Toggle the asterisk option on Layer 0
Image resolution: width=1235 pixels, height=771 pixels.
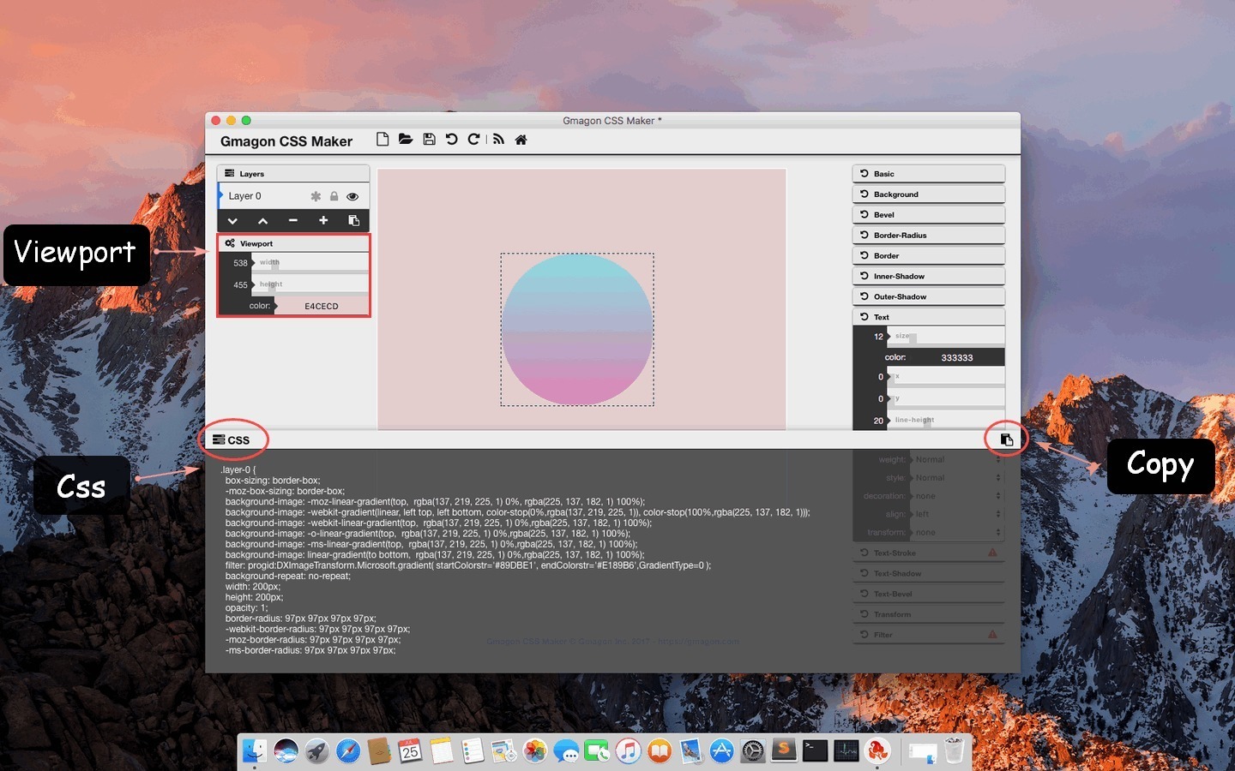pyautogui.click(x=316, y=196)
